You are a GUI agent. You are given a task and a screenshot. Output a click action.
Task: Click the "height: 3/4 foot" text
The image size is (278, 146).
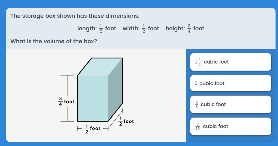coord(185,28)
